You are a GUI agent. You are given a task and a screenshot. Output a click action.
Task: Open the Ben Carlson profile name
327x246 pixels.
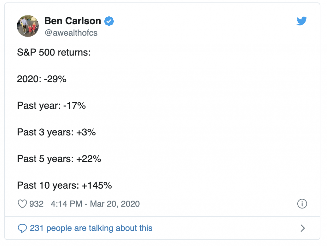click(x=72, y=21)
